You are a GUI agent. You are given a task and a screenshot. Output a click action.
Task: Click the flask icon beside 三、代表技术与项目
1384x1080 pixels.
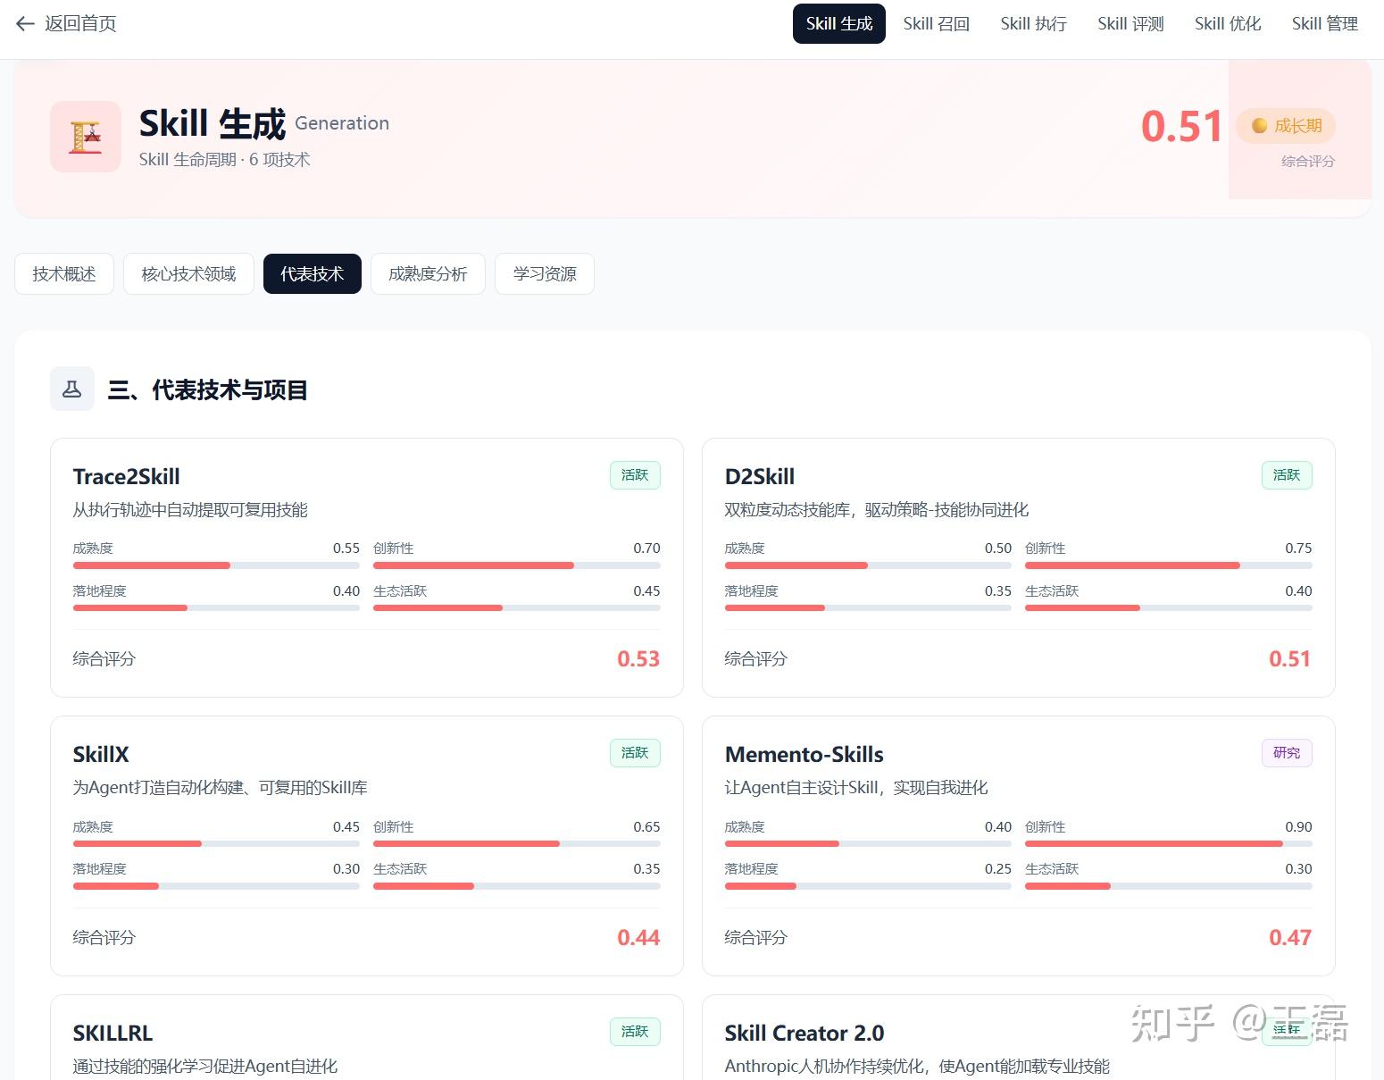[x=72, y=389]
